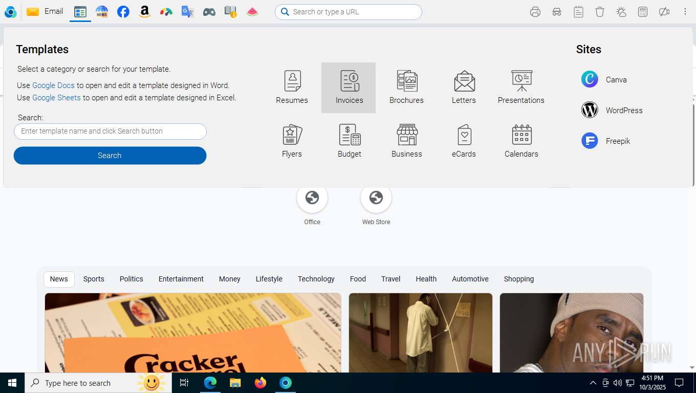Click the speed test gauge icon
Screen dimensions: 696x393
tap(166, 12)
